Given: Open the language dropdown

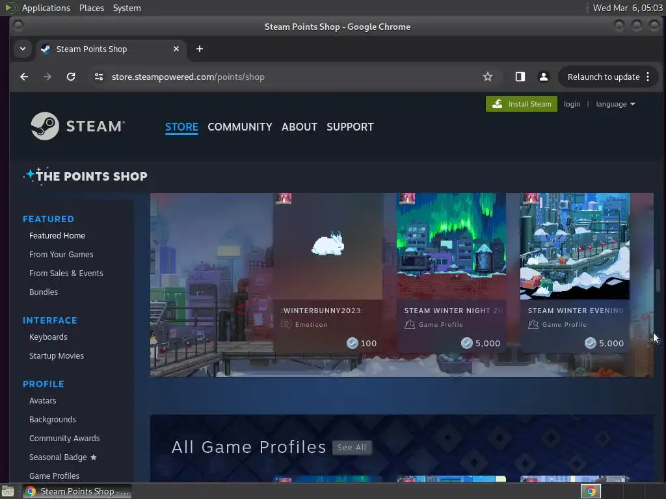Looking at the screenshot, I should point(615,104).
